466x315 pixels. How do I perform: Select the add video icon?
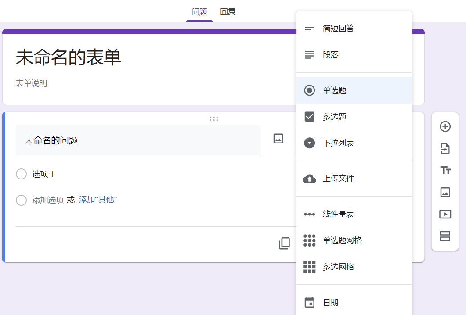tap(445, 214)
